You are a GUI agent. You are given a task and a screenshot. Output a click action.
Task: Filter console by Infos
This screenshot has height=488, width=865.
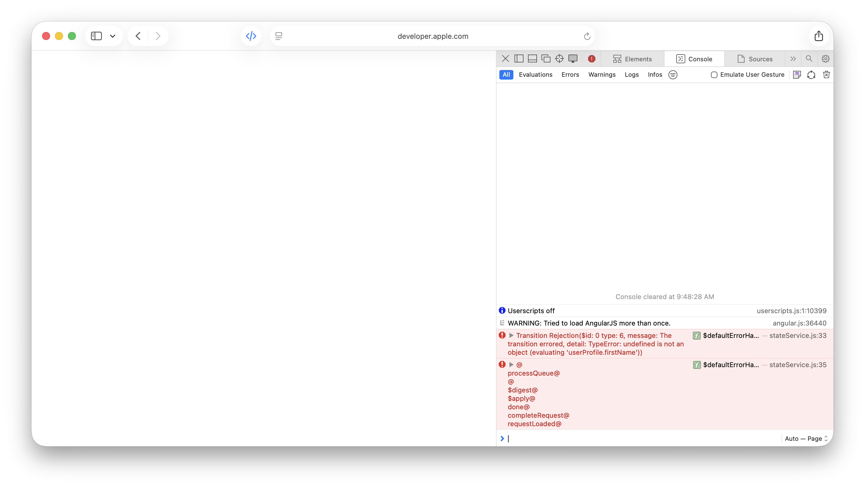(x=655, y=74)
